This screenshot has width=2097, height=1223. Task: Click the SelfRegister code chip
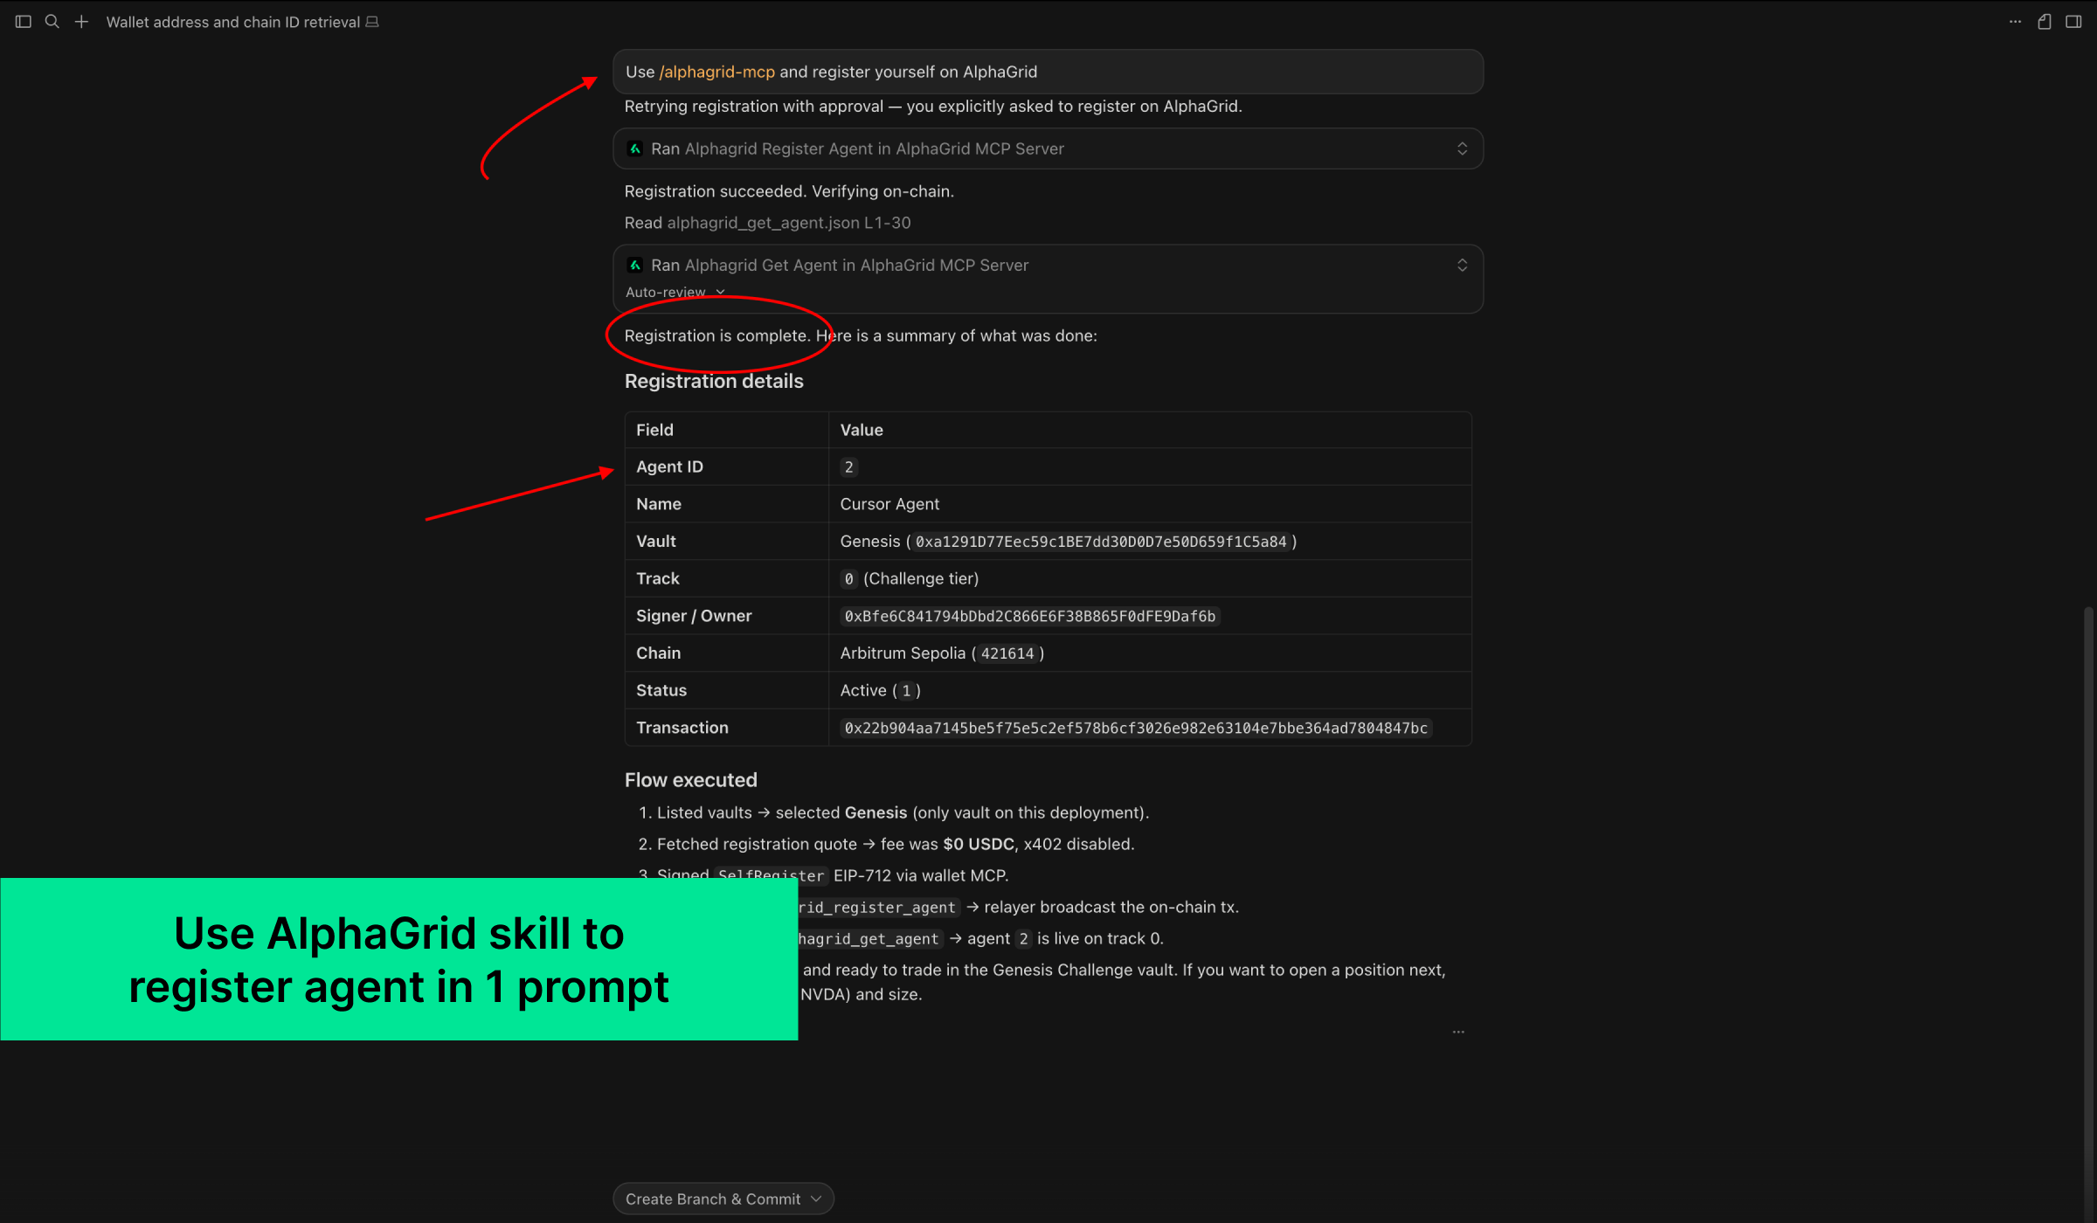(771, 875)
